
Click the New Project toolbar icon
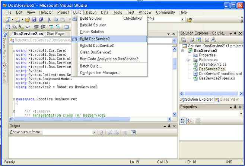click(8, 19)
